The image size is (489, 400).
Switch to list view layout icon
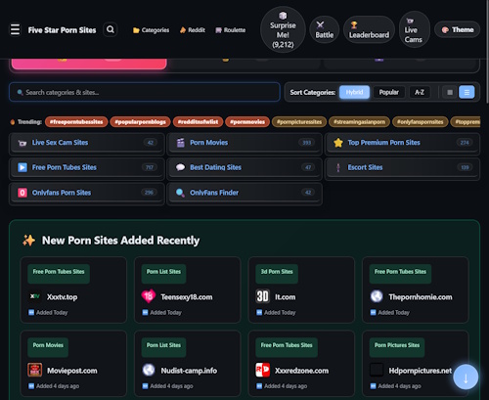pos(467,92)
